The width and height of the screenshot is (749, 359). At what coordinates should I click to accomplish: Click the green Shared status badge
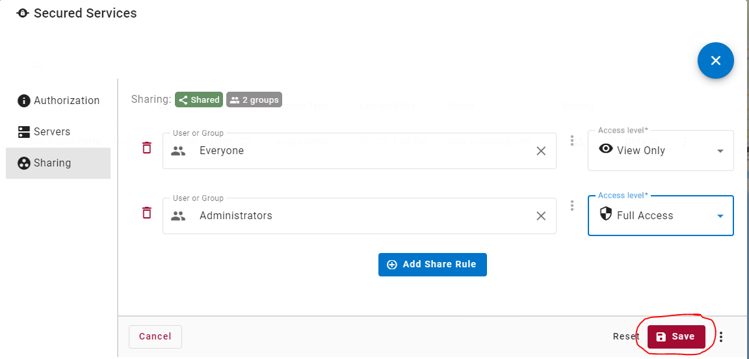click(x=199, y=100)
